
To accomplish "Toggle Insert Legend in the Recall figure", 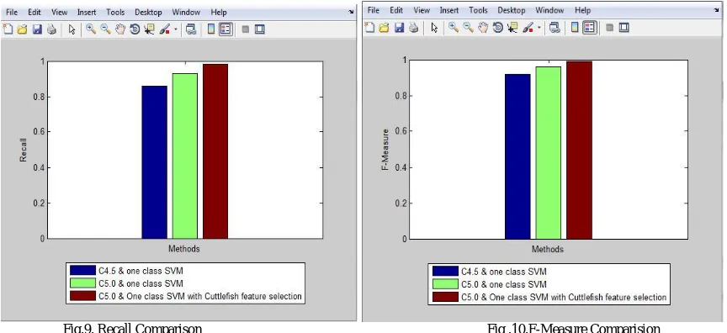I will 226,29.
